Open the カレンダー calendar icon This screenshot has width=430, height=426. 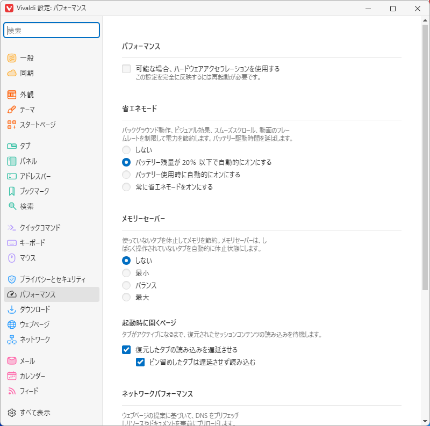click(11, 376)
